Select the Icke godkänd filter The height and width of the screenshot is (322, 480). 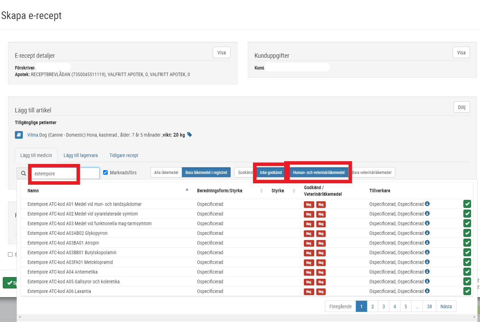click(x=271, y=172)
